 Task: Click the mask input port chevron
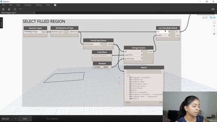(169, 35)
